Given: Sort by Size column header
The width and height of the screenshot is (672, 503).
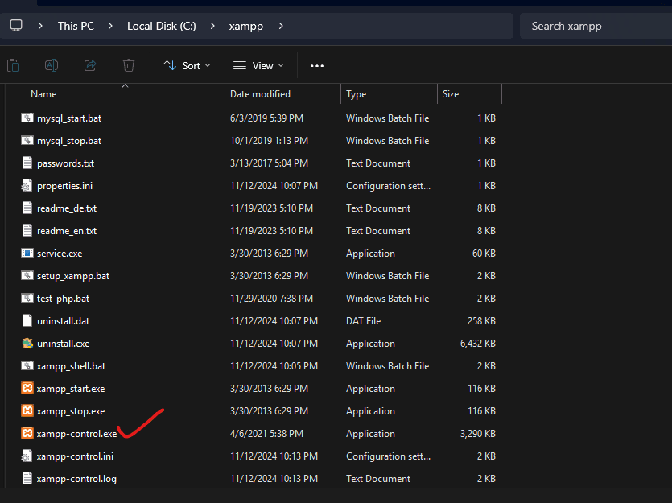Looking at the screenshot, I should click(x=451, y=94).
